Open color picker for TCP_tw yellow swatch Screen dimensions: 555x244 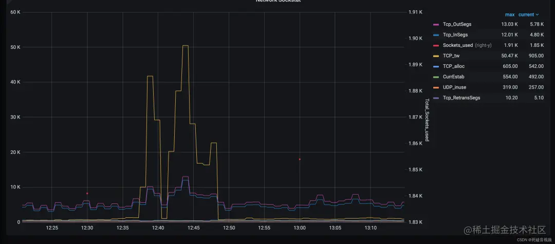(x=436, y=56)
